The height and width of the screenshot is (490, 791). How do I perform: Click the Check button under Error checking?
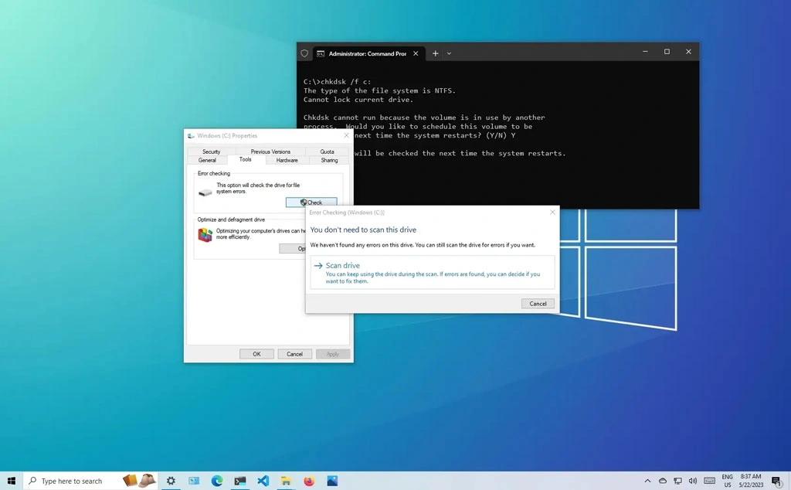tap(311, 202)
